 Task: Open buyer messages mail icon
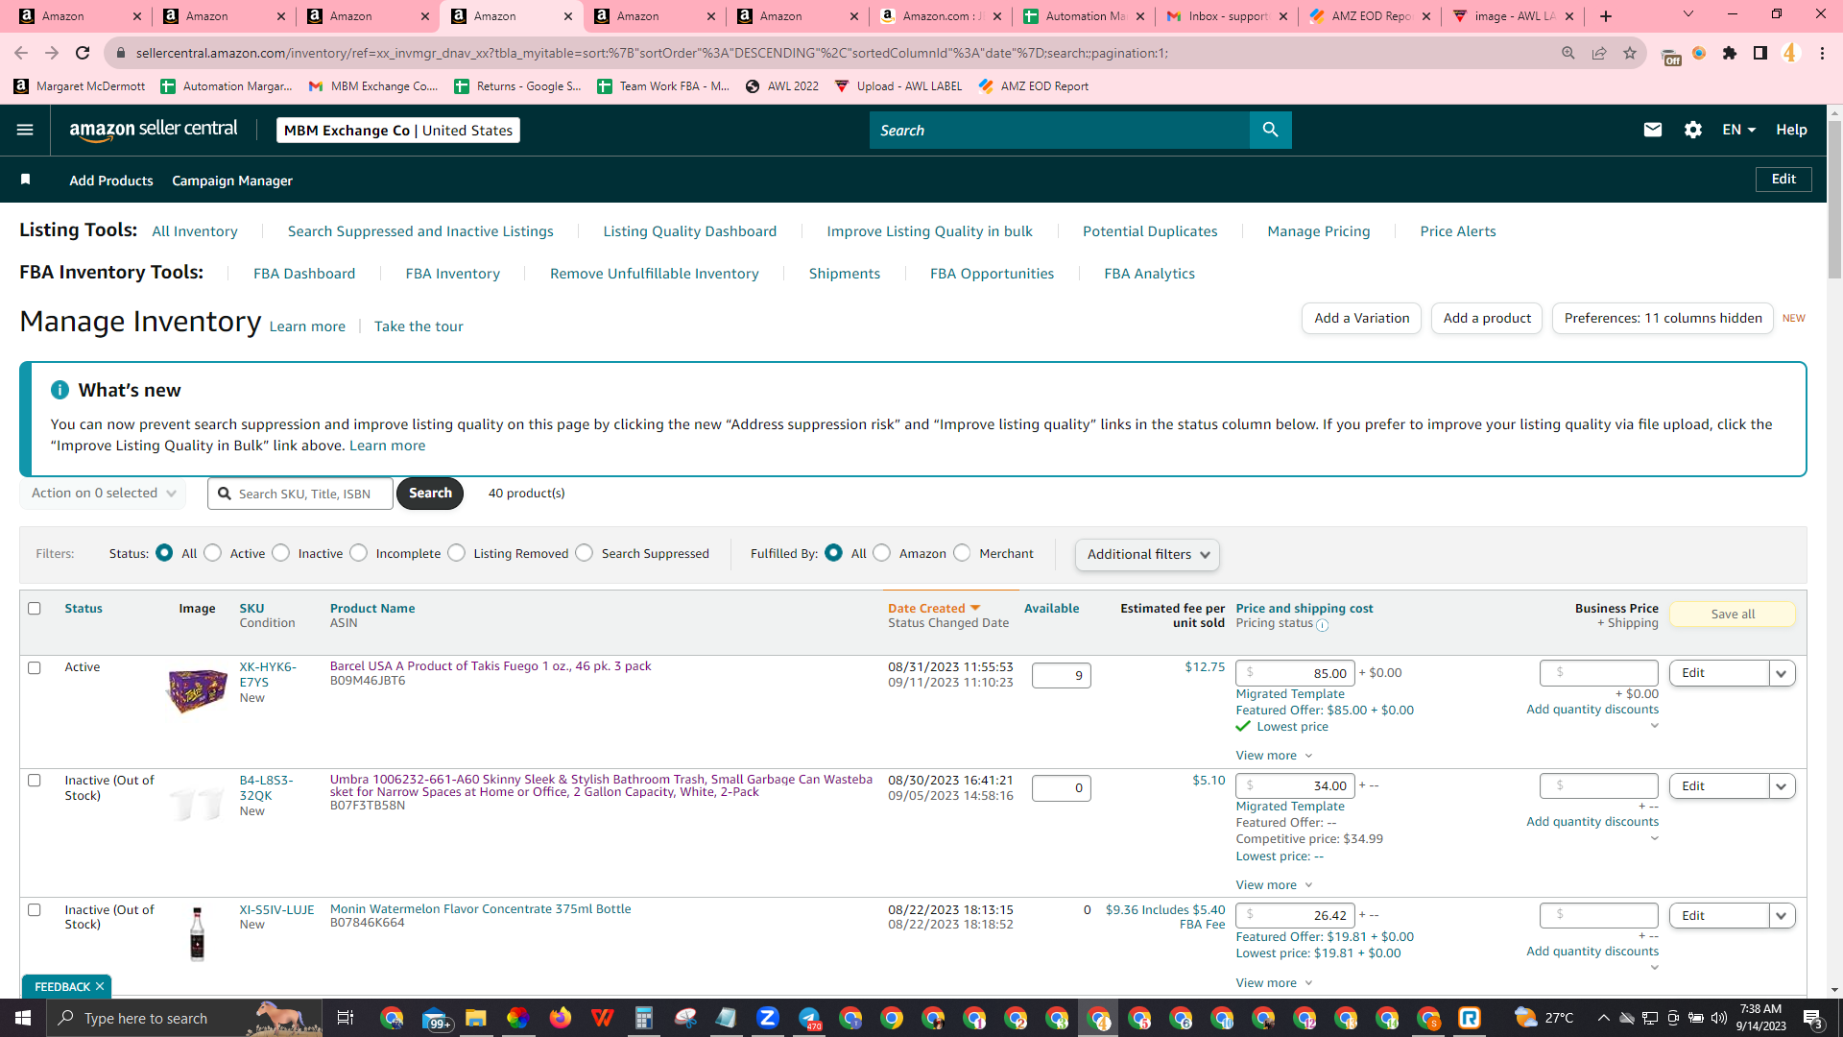pos(1652,130)
